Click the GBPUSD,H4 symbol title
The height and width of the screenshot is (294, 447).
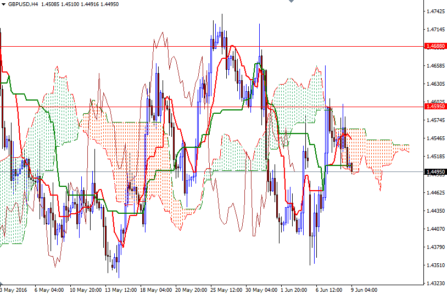pyautogui.click(x=23, y=4)
